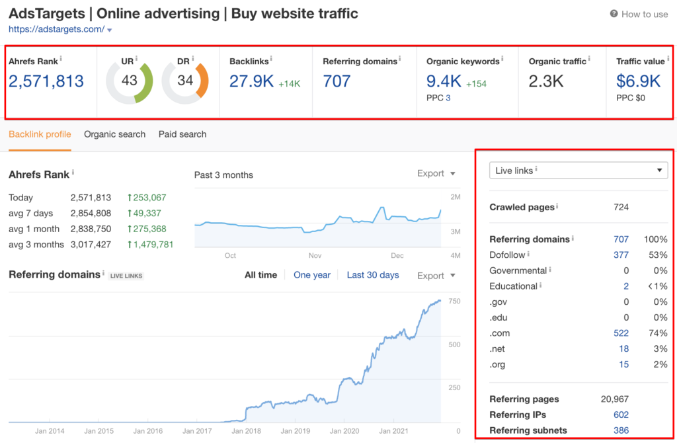This screenshot has width=677, height=443.
Task: Click the info icon beside Organic traffic
Action: (x=589, y=58)
